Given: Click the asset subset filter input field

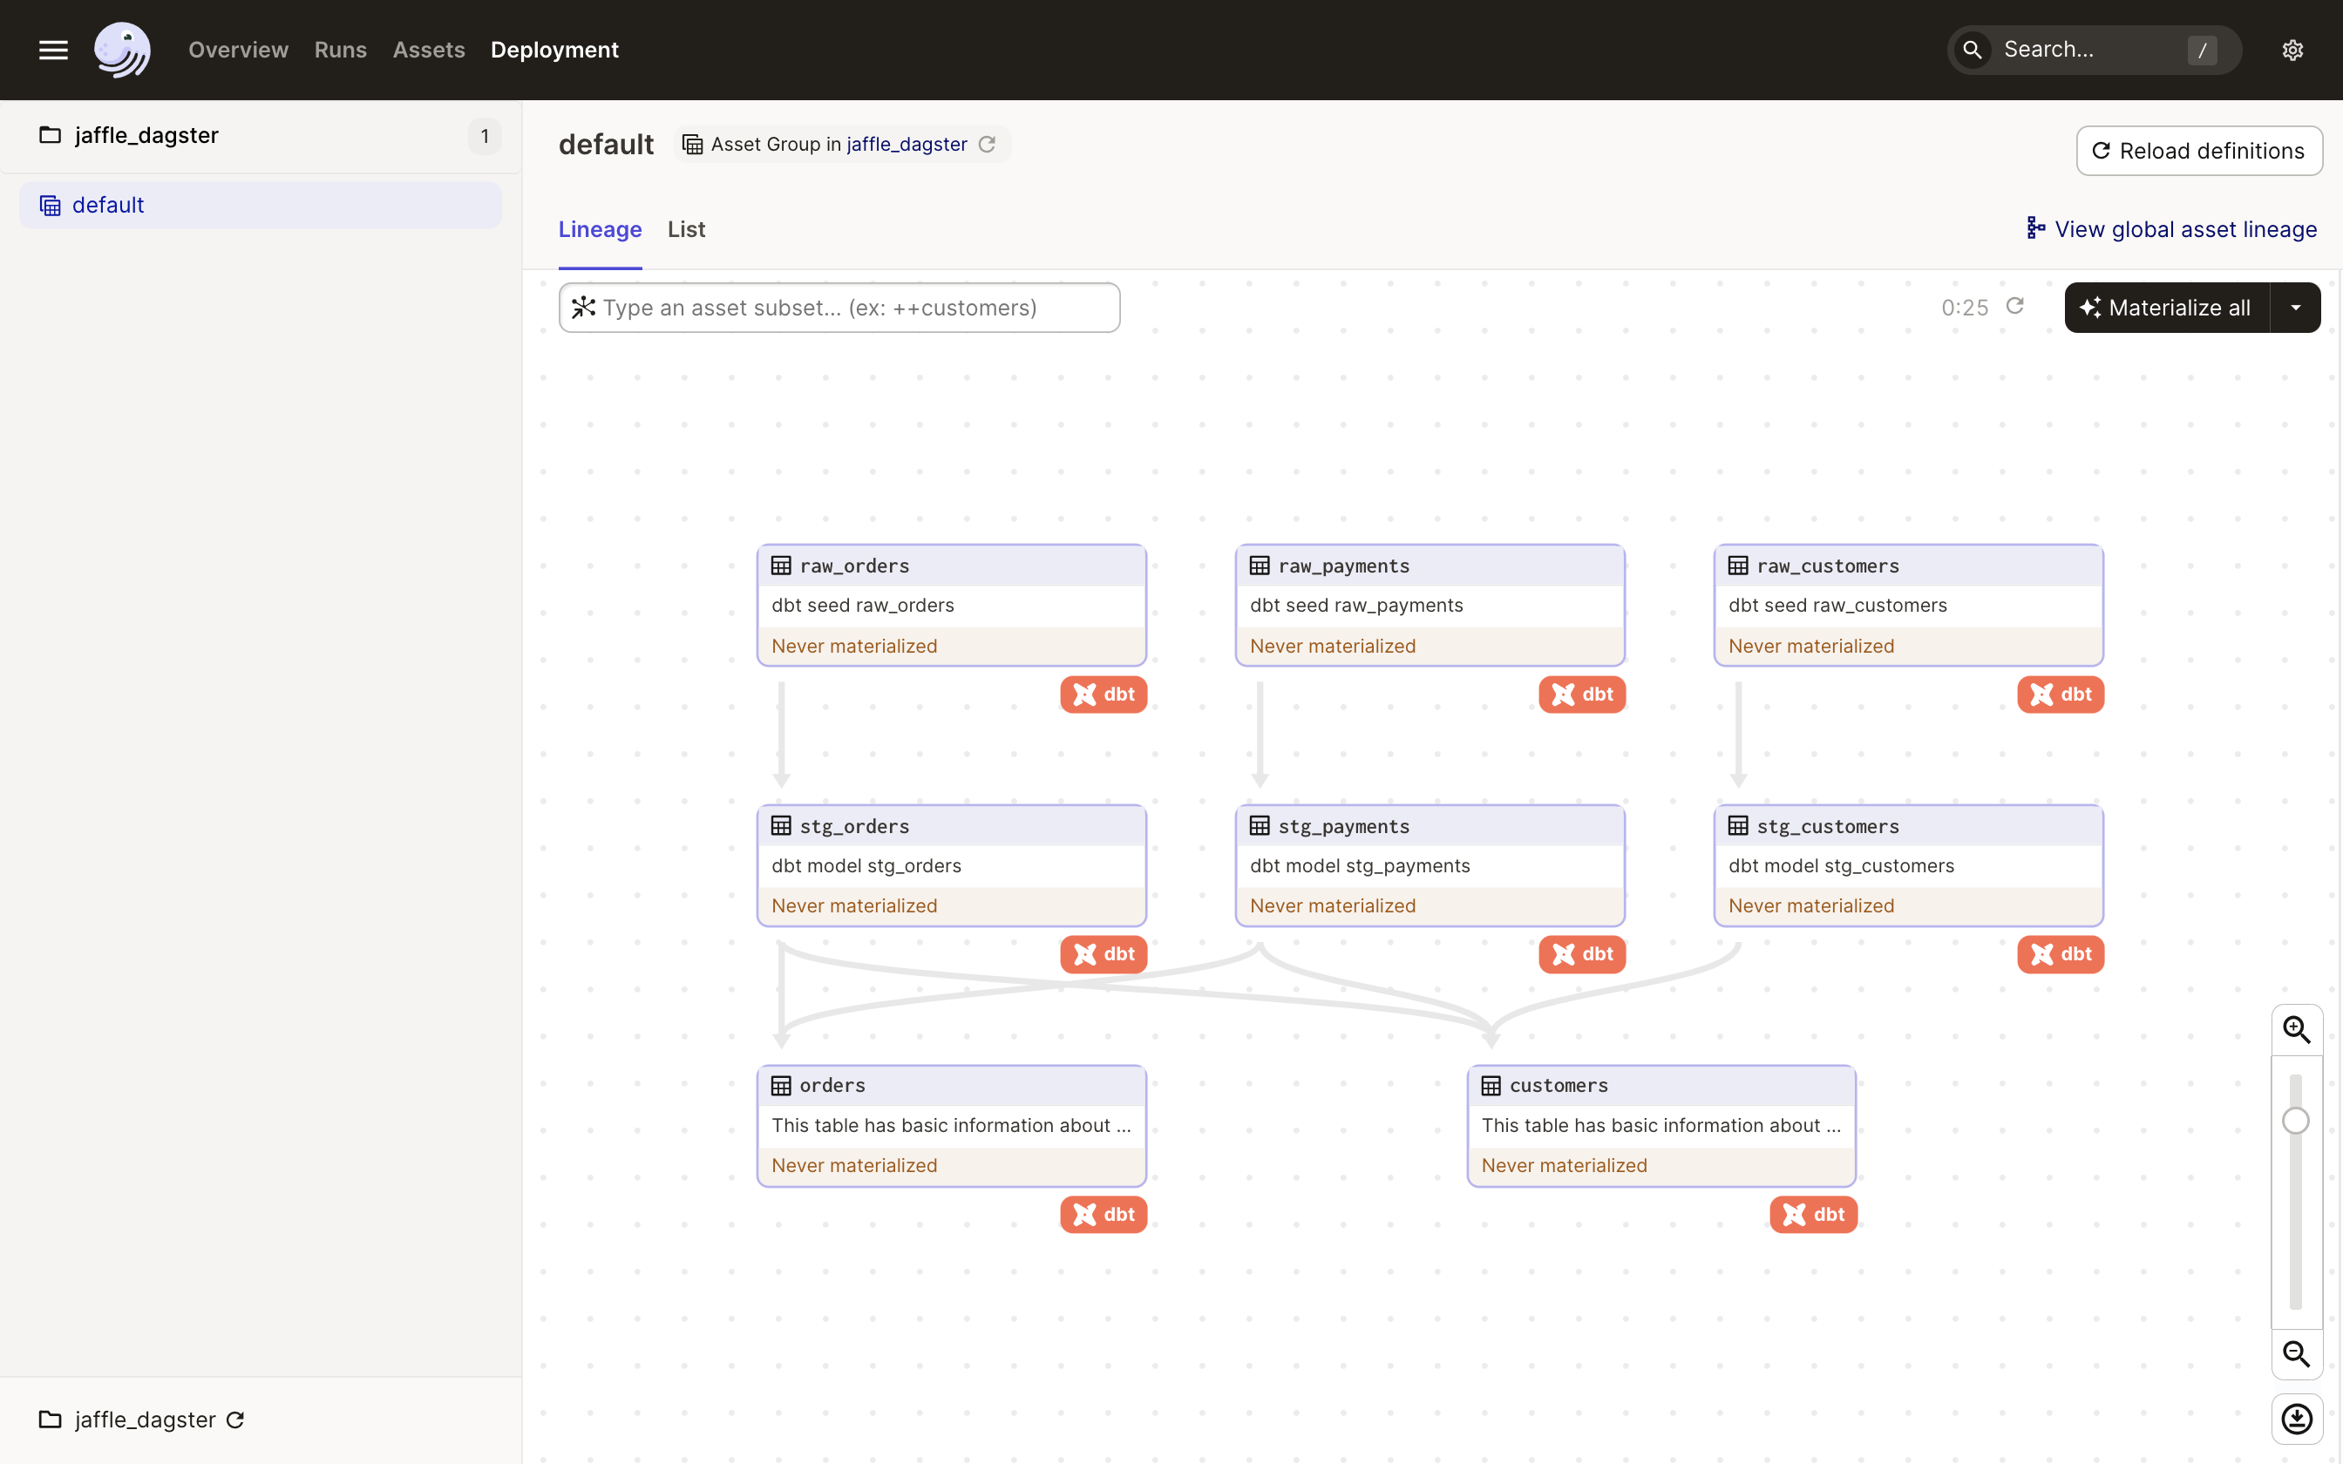Looking at the screenshot, I should pos(839,307).
